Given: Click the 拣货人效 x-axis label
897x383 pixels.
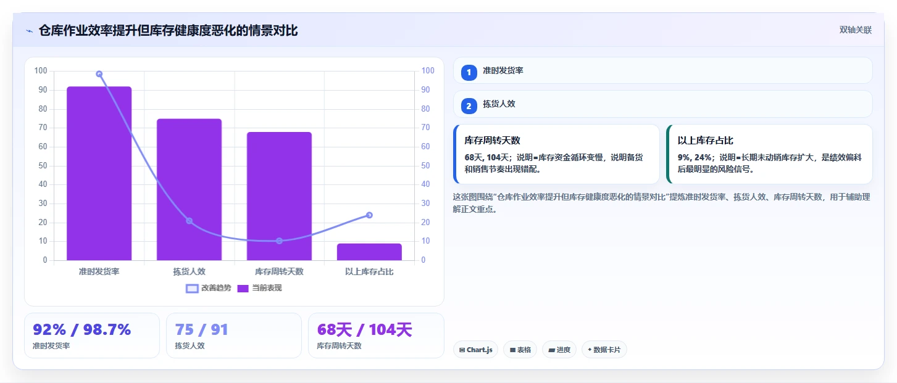Looking at the screenshot, I should [x=189, y=271].
